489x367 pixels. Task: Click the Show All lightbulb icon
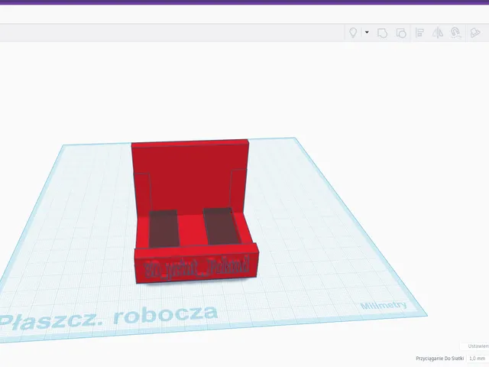[x=353, y=32]
